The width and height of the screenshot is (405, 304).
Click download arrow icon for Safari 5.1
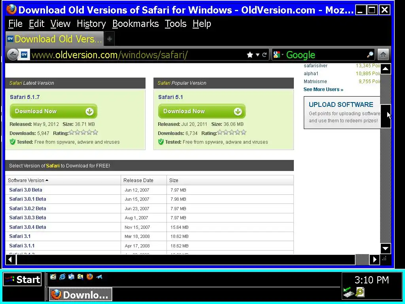[238, 111]
